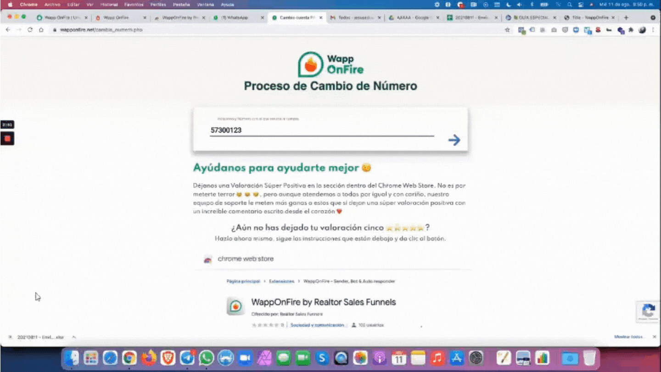This screenshot has height=372, width=661.
Task: Open the downloaded 20210811 xlsx file
Action: (40, 337)
